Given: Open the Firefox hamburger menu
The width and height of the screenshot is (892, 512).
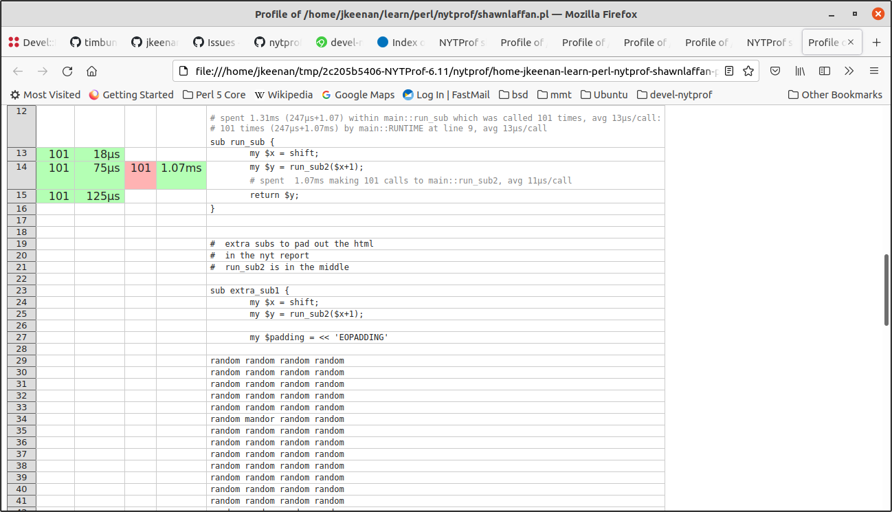Looking at the screenshot, I should pyautogui.click(x=874, y=71).
